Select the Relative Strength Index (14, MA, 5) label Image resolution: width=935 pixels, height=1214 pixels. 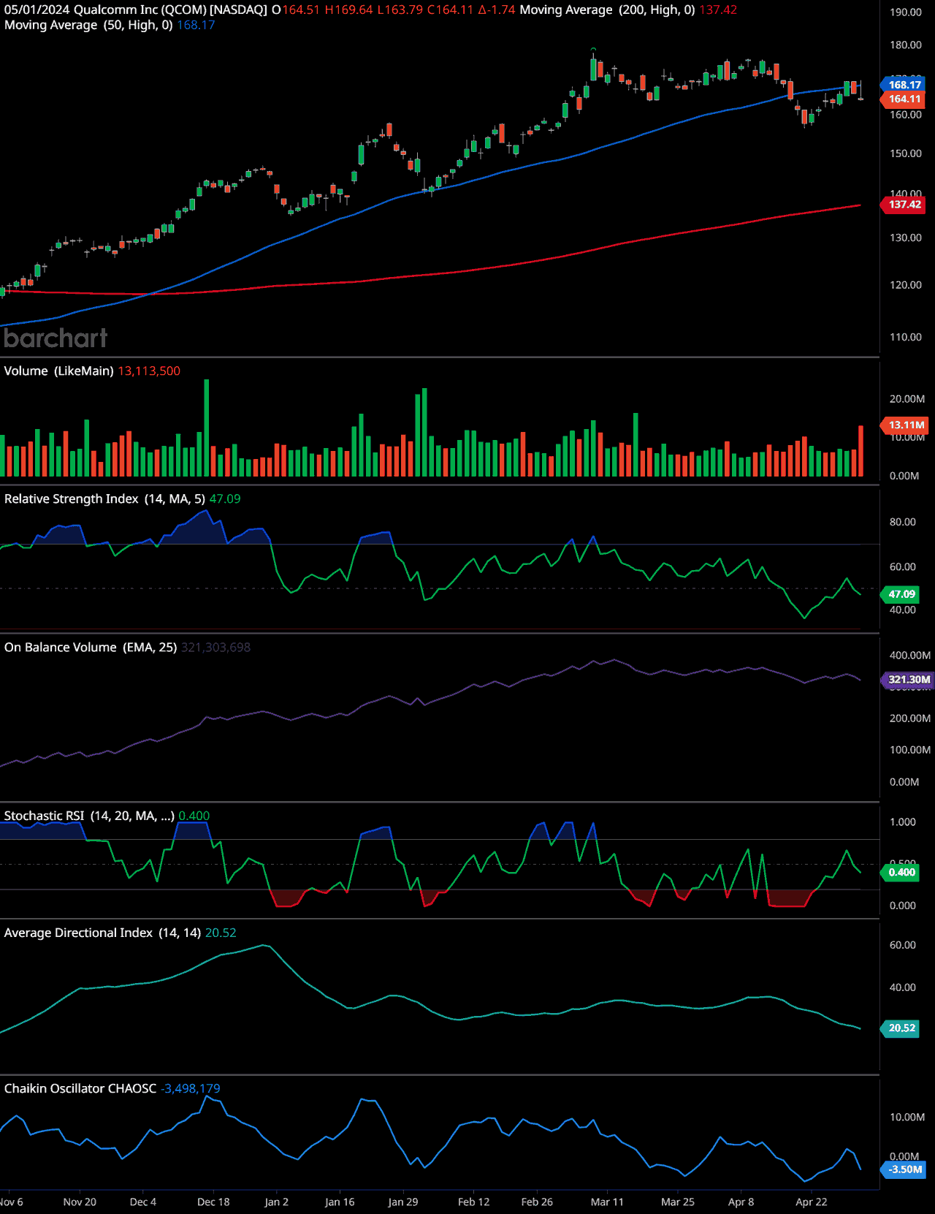coord(104,498)
